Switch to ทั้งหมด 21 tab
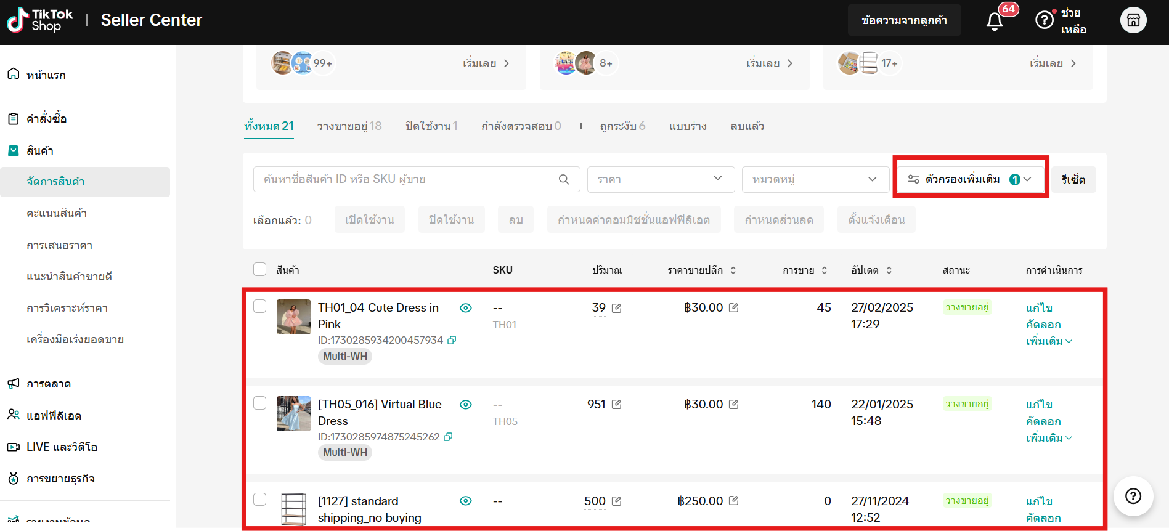The height and width of the screenshot is (531, 1169). click(269, 126)
